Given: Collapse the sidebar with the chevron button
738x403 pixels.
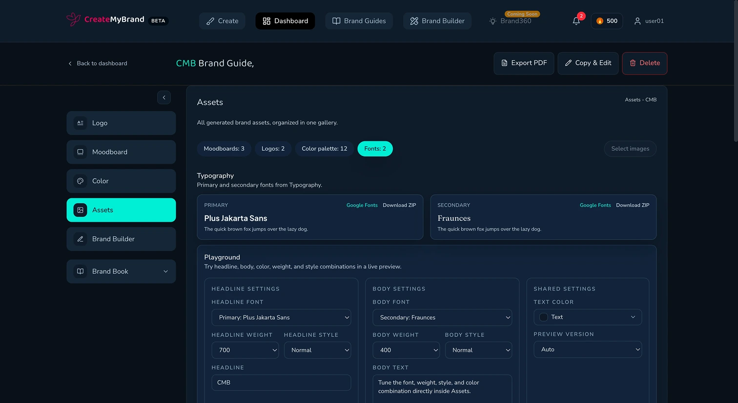Looking at the screenshot, I should (164, 97).
